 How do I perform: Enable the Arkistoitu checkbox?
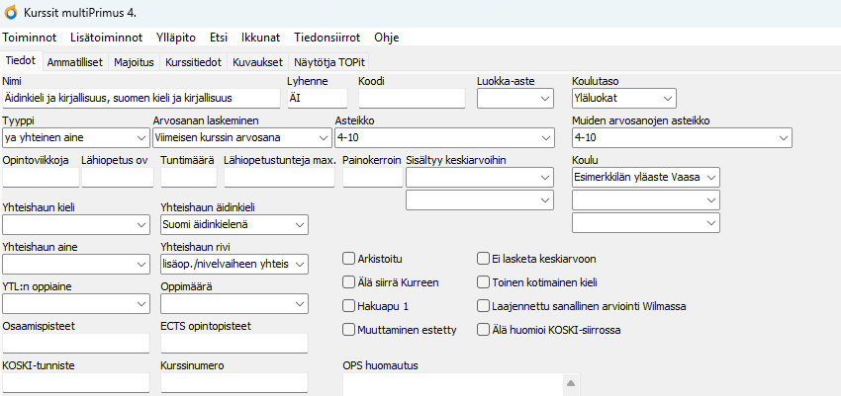[348, 259]
